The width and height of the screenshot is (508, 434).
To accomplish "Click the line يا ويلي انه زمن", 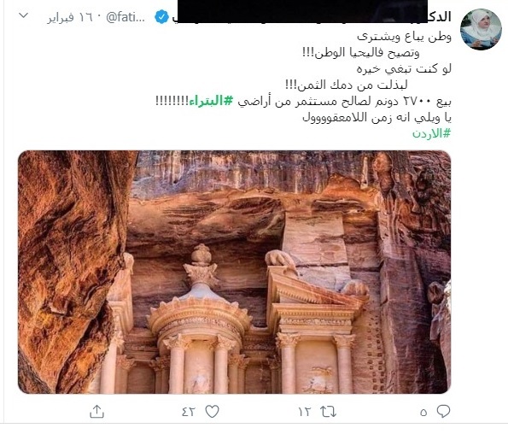I will (x=377, y=117).
